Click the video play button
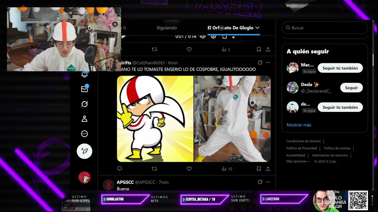This screenshot has height=212, width=378. point(124,37)
